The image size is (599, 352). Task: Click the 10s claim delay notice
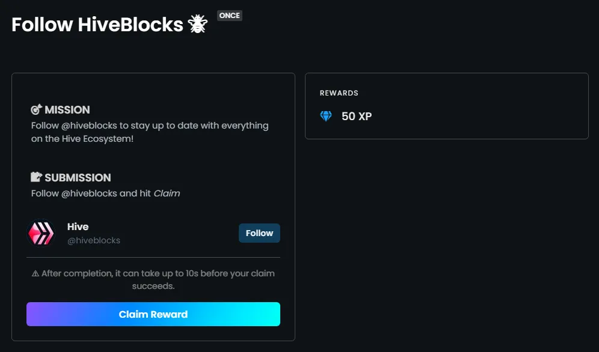(158, 279)
